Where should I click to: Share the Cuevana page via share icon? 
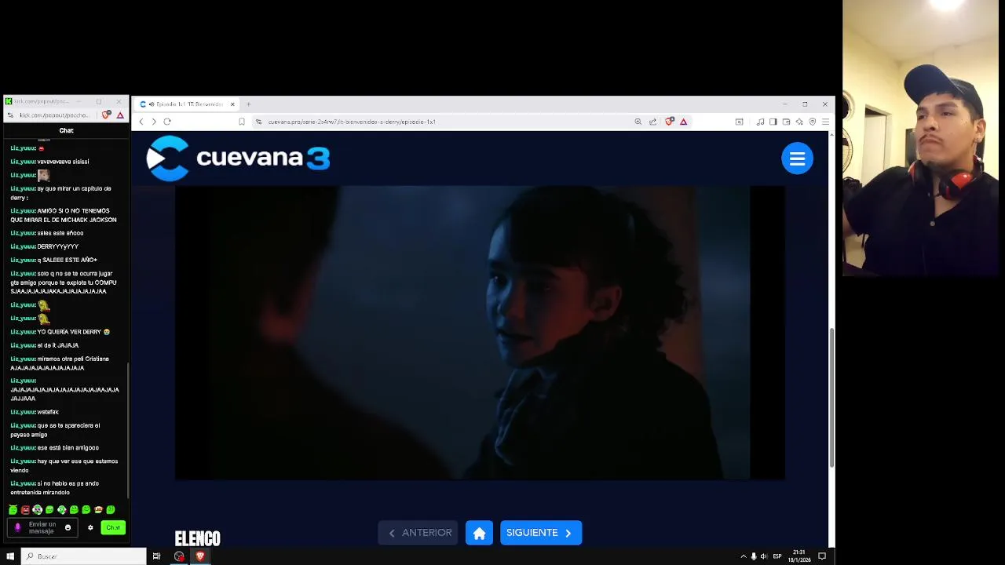click(652, 122)
